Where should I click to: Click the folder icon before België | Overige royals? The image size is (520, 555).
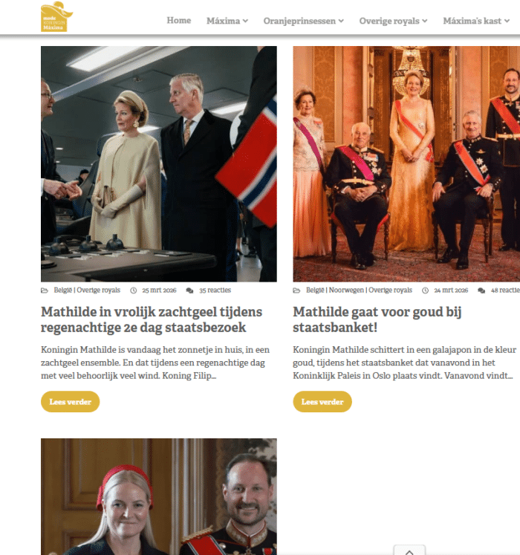[x=45, y=291]
